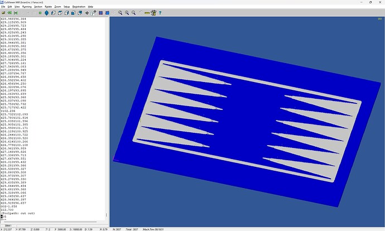The image size is (385, 231).
Task: Activate the rotate view tool icon
Action: (94, 13)
